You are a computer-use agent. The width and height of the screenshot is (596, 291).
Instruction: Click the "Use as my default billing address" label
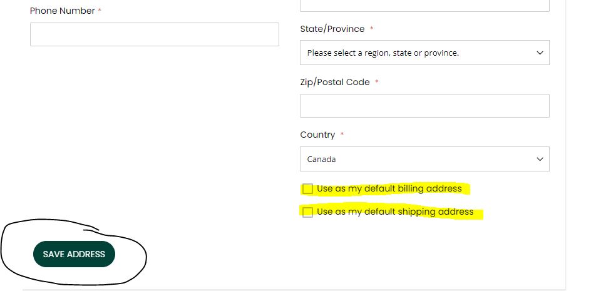[x=389, y=188]
